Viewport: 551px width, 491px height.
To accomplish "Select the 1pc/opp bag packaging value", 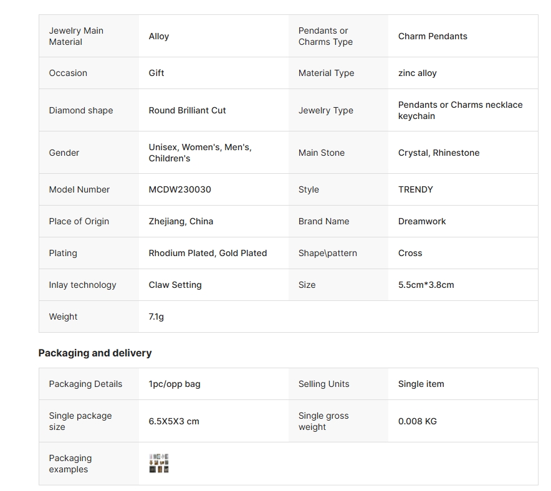I will point(175,384).
